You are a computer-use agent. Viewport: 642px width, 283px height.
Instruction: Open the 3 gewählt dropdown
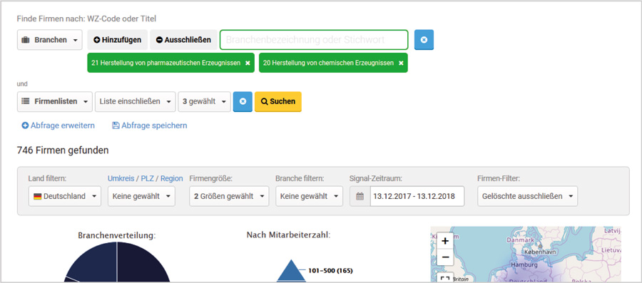click(204, 101)
